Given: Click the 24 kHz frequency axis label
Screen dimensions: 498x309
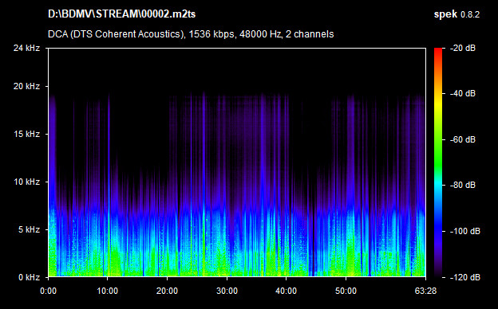Looking at the screenshot, I should [x=26, y=48].
